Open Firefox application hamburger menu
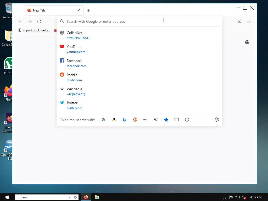This screenshot has width=268, height=201. coord(249,21)
